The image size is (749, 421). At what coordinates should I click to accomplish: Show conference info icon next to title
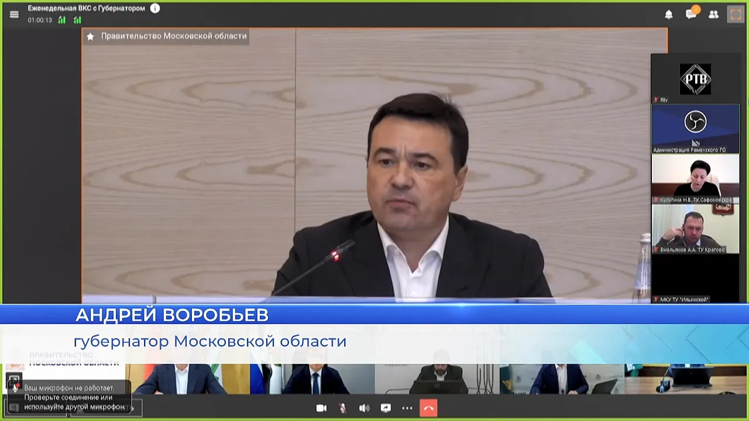tap(155, 9)
